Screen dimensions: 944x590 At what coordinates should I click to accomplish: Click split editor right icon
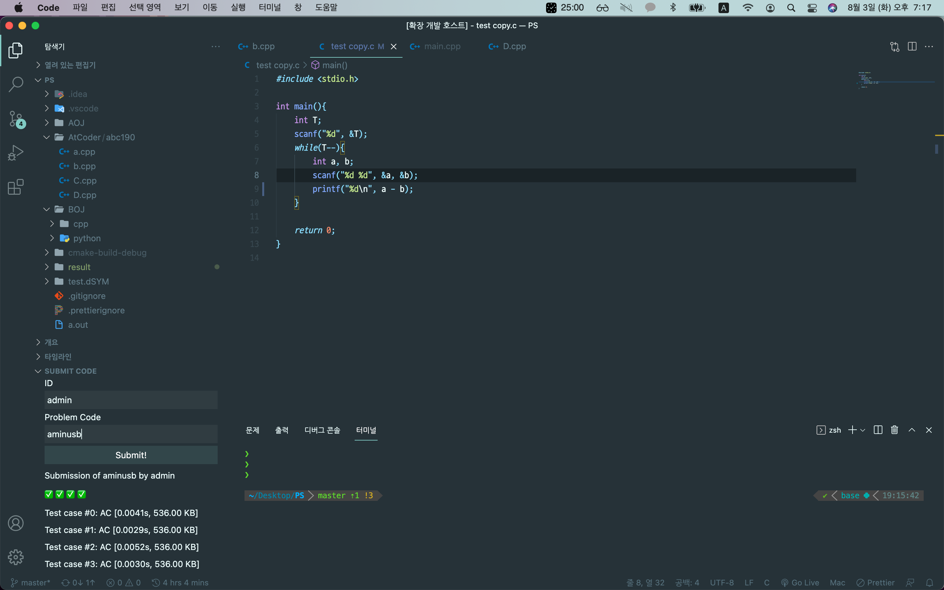pos(912,47)
